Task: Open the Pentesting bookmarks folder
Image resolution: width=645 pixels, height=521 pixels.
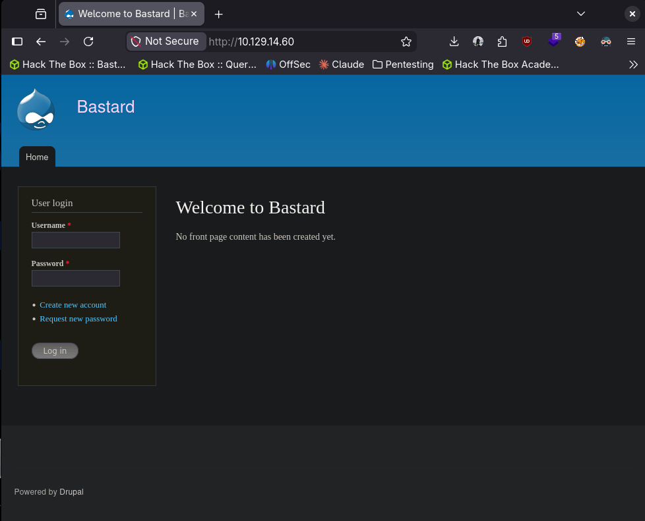Action: 403,65
